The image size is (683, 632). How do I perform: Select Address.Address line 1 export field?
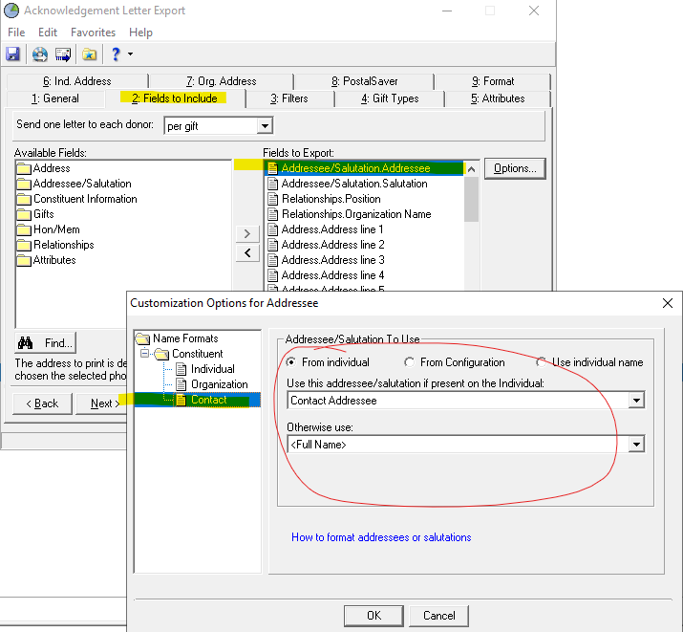(x=326, y=229)
